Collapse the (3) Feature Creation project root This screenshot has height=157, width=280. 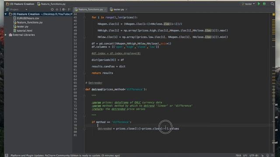[6, 14]
